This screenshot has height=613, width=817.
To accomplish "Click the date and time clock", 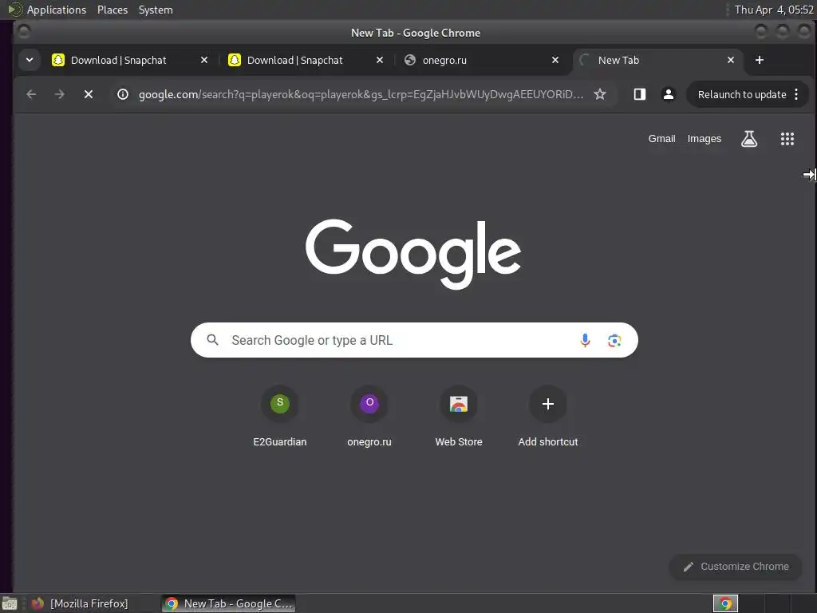I will (774, 10).
